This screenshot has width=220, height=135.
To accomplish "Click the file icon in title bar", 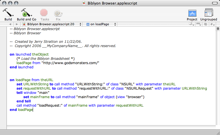I will point(84,3).
